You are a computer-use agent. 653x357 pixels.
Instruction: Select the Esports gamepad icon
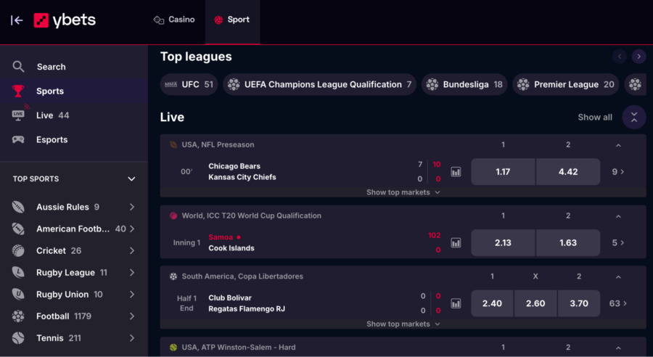coord(19,139)
